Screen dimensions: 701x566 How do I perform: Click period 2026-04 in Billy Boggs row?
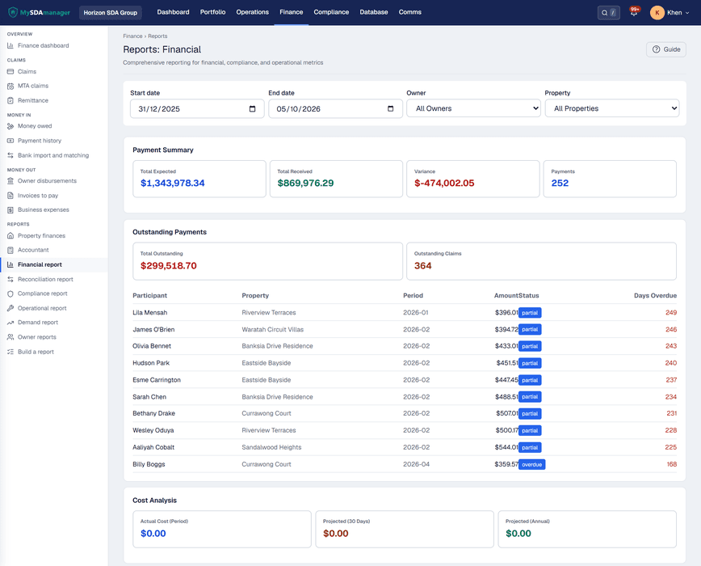pyautogui.click(x=416, y=464)
